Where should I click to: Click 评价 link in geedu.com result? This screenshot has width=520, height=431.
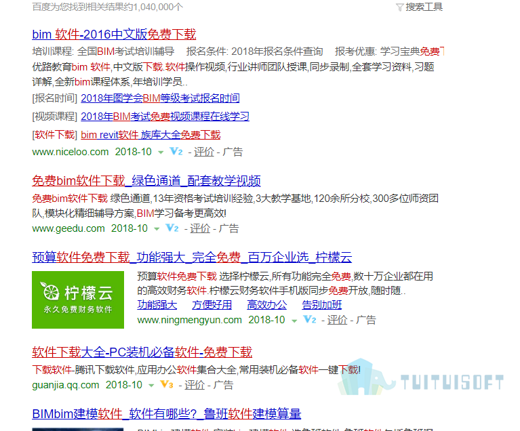click(x=200, y=228)
